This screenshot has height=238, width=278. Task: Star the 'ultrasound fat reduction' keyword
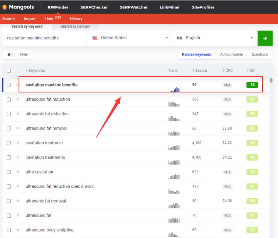coord(18,99)
